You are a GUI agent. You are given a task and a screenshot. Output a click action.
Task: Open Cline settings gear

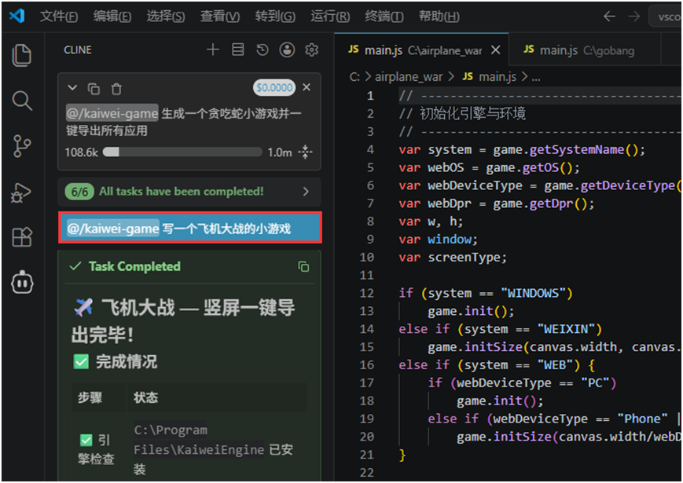click(311, 49)
